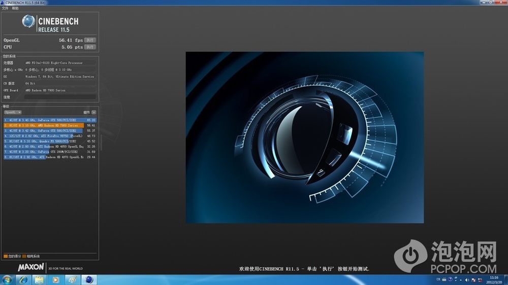Open the 文件 (File) menu

pyautogui.click(x=5, y=8)
